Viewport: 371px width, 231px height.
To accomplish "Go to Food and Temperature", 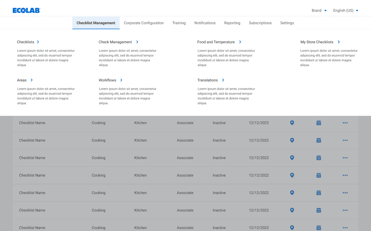I will coord(216,42).
